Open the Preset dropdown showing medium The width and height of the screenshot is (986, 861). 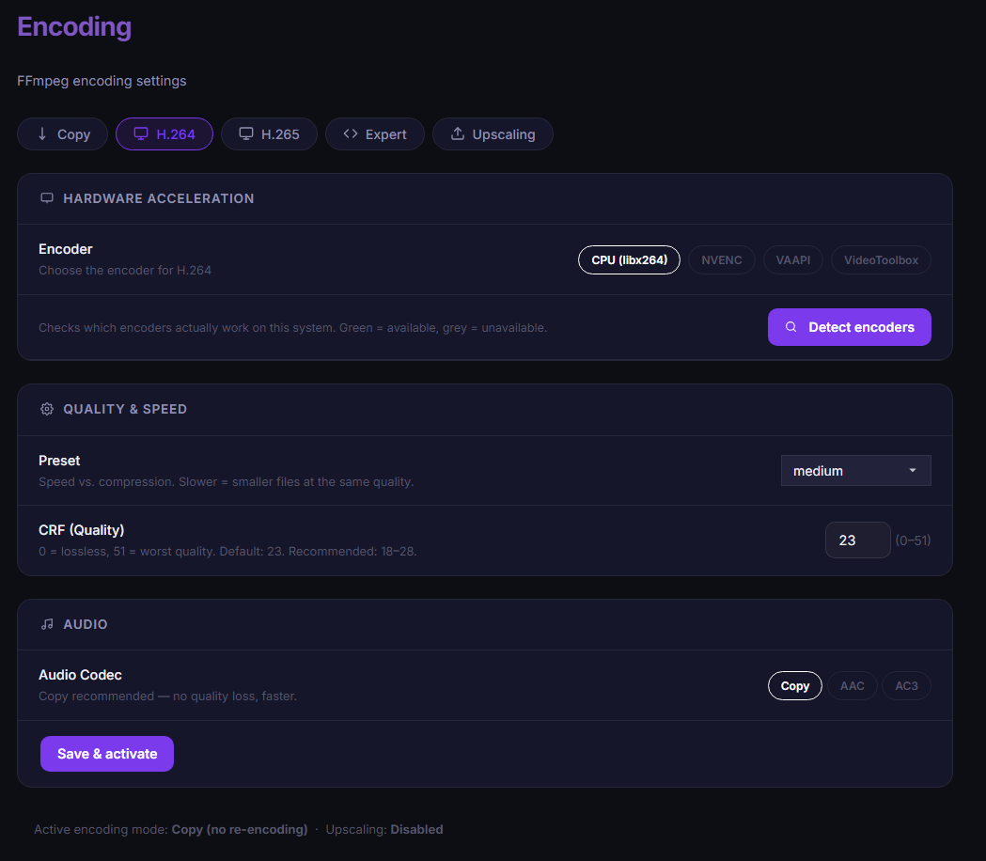point(856,470)
